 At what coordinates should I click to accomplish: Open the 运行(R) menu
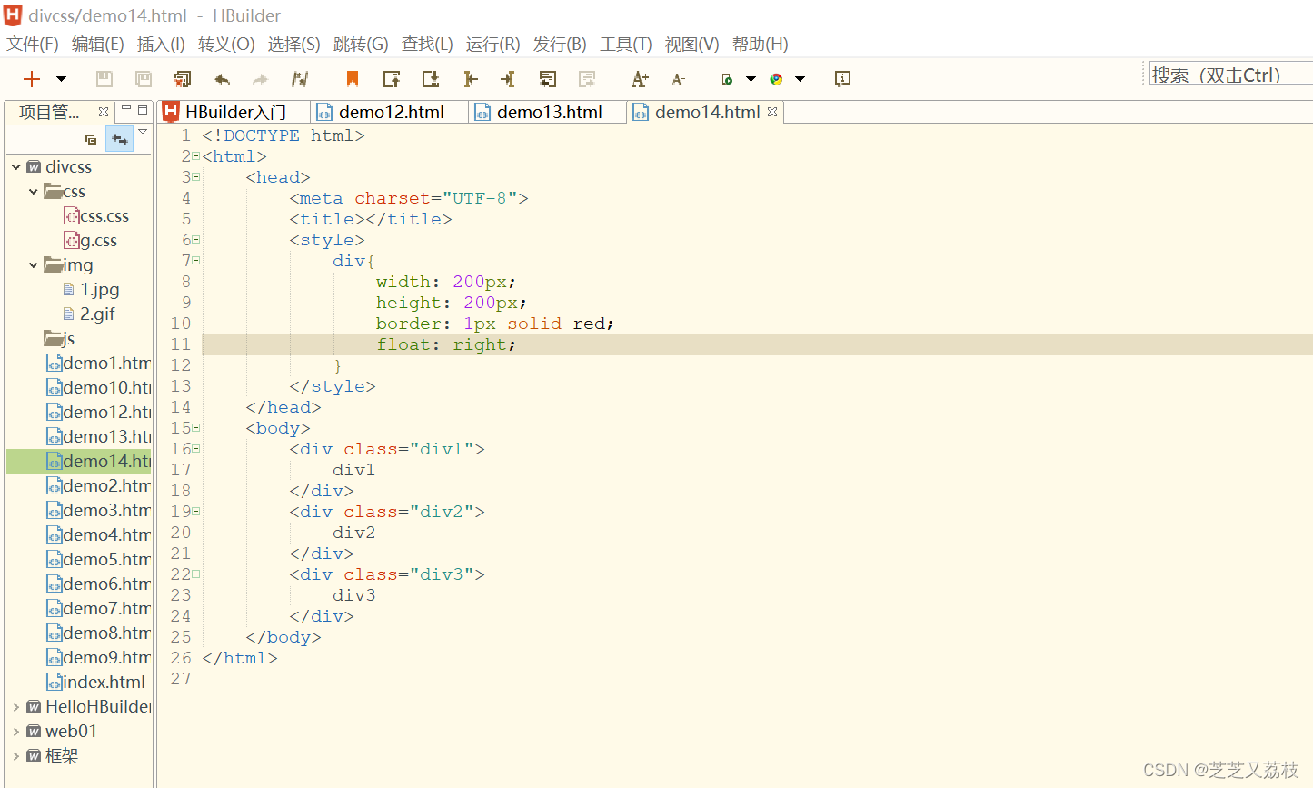[493, 45]
